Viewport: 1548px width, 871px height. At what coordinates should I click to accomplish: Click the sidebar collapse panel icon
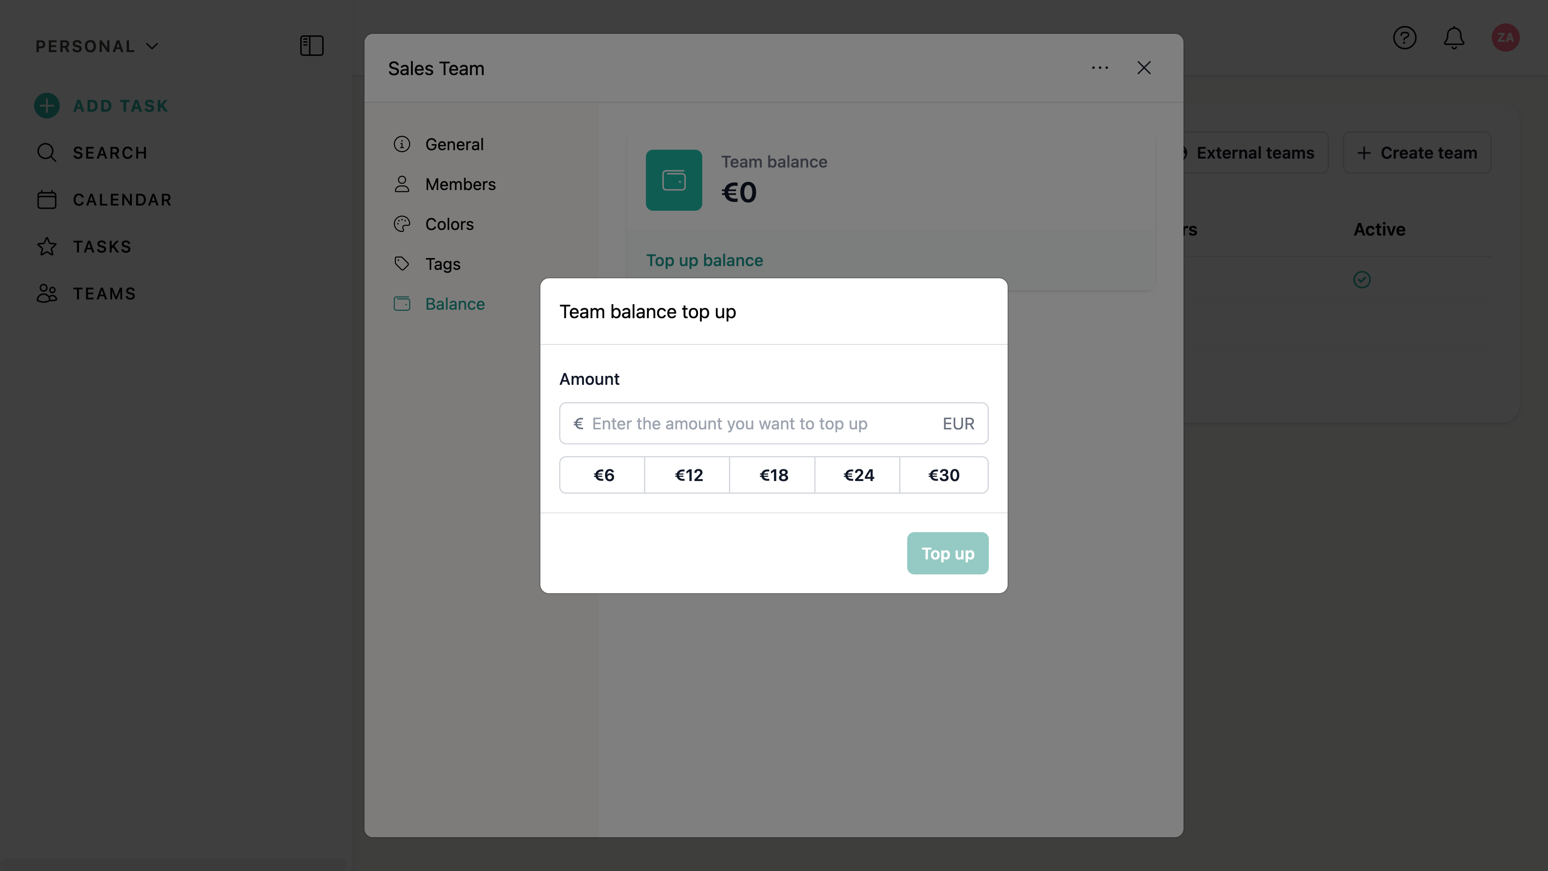311,46
